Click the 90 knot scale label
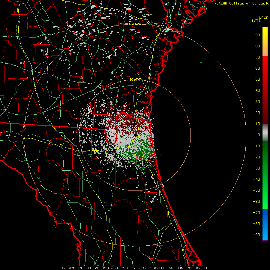 coord(258,35)
